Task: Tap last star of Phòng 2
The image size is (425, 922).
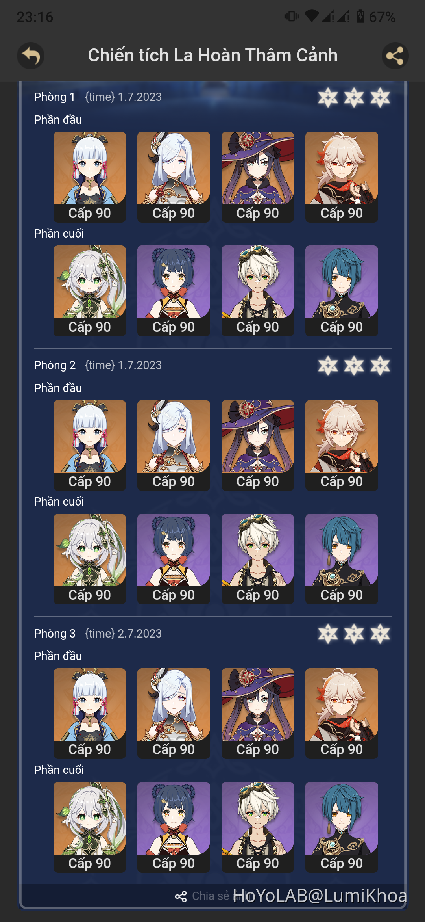Action: point(380,366)
